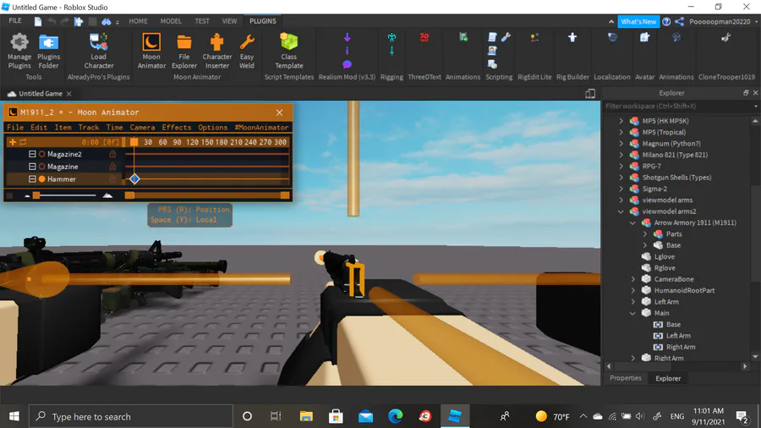Open File Explorer from taskbar
Screen dimensions: 761x428
(306, 416)
